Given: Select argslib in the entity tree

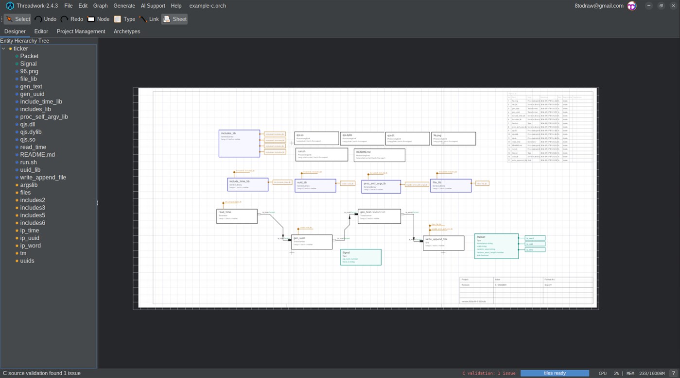Looking at the screenshot, I should 29,185.
